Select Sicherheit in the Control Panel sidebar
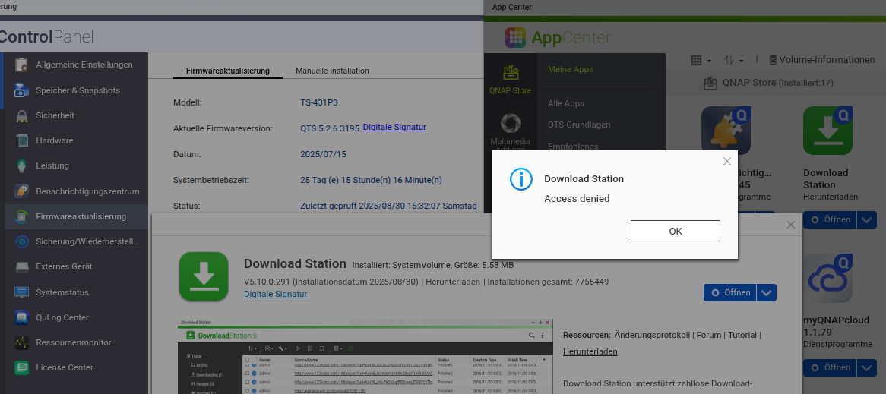886x394 pixels. point(76,115)
